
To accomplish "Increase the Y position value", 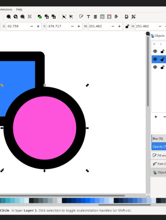I will tap(79, 26).
